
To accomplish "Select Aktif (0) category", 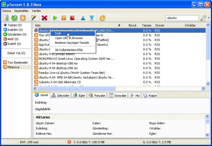I will click(x=11, y=39).
